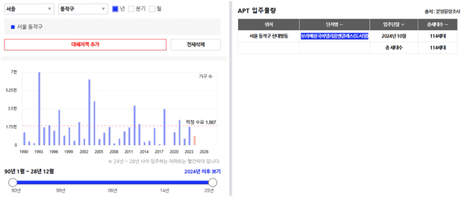Click the 7천 y-axis label

[14, 71]
